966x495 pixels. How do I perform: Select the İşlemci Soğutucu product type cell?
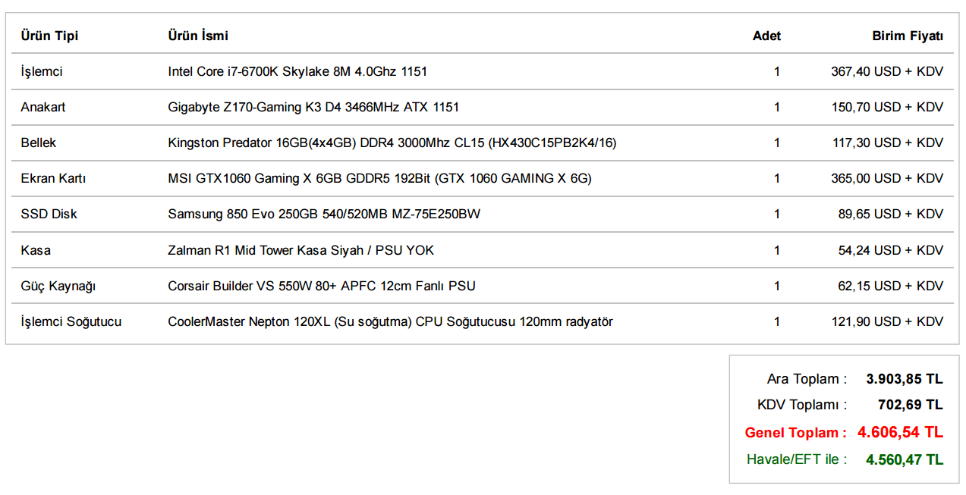(x=71, y=321)
